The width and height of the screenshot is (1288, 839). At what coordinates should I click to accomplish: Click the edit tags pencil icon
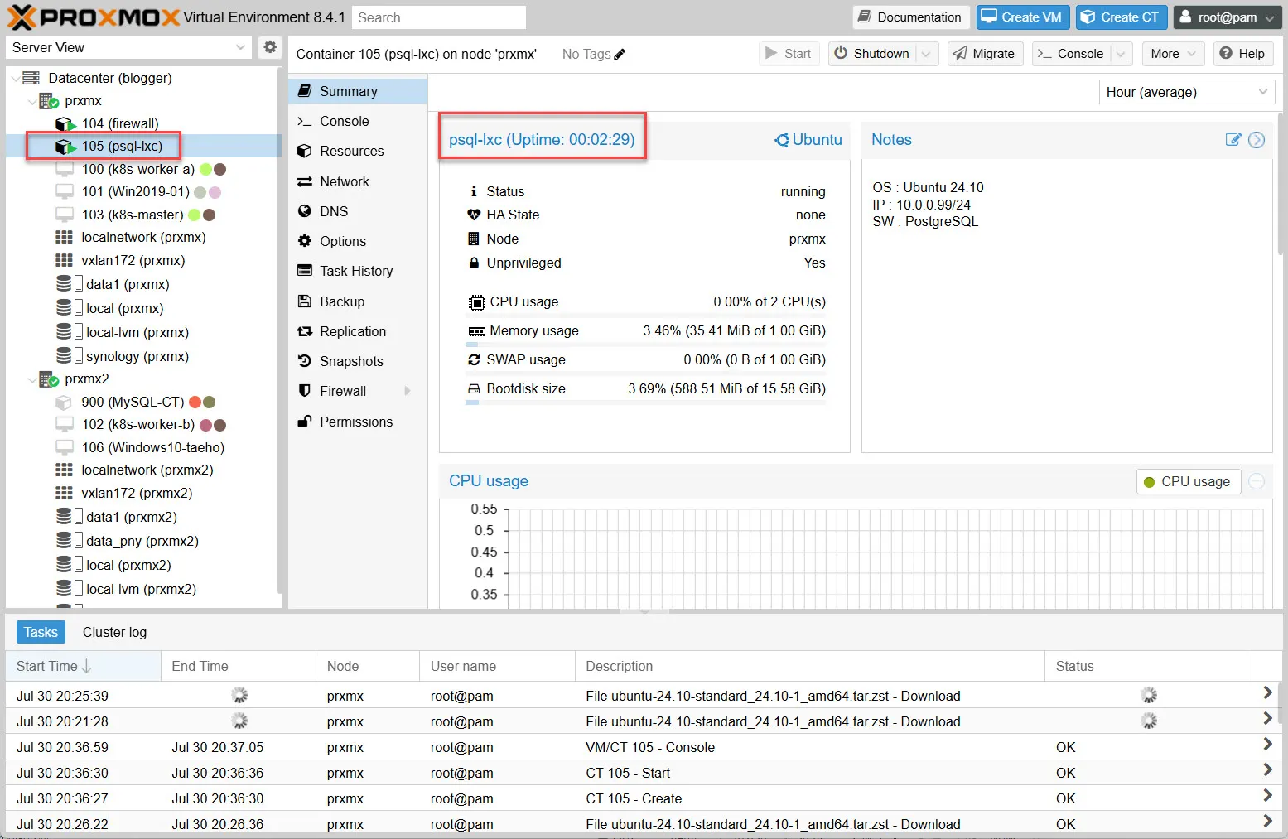(620, 55)
